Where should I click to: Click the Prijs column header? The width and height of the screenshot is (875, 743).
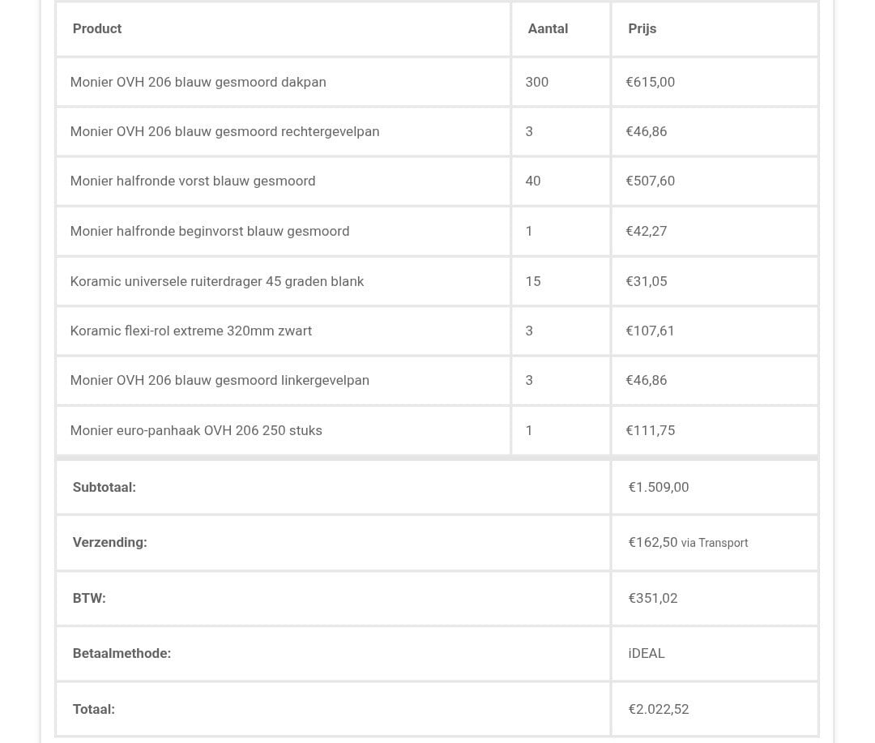pyautogui.click(x=642, y=28)
